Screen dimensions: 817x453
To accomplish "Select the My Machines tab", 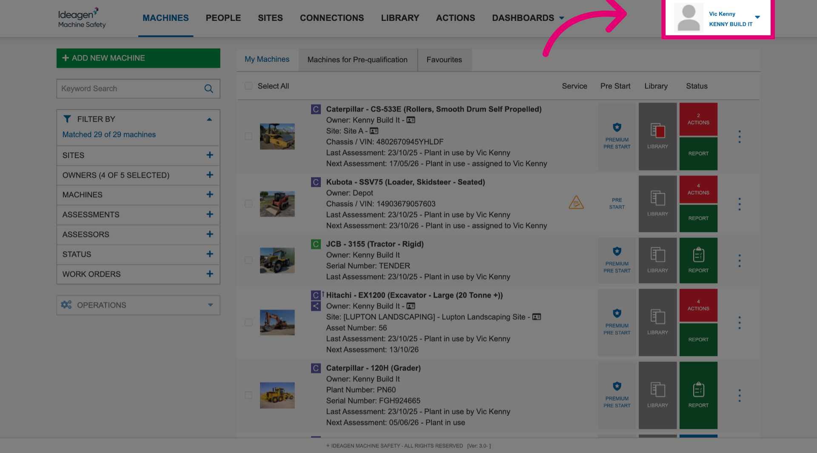I will (267, 60).
